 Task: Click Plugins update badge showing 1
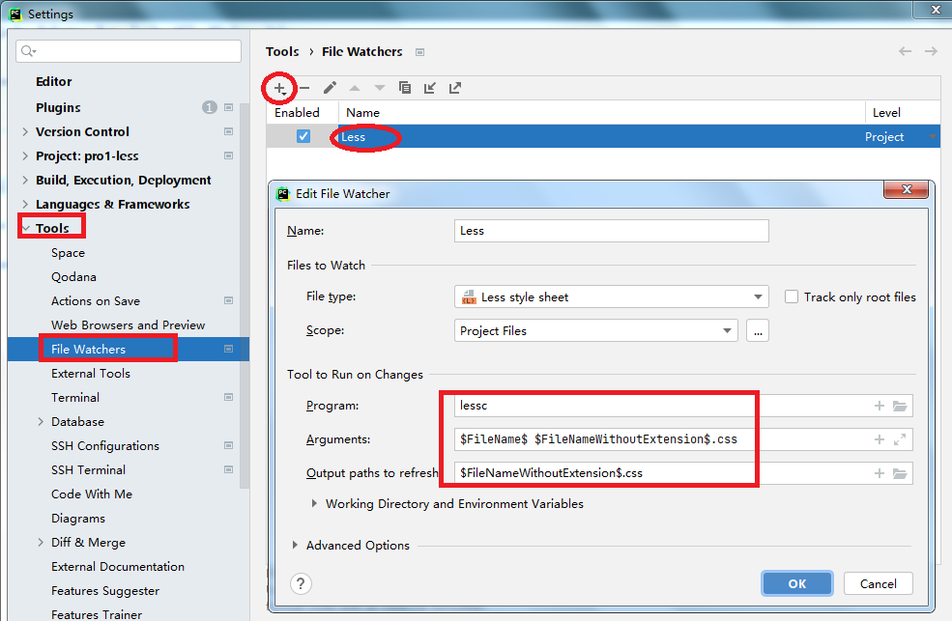coord(210,107)
